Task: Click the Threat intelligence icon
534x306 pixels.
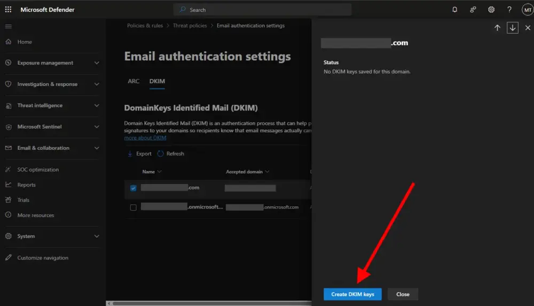Action: click(x=9, y=106)
